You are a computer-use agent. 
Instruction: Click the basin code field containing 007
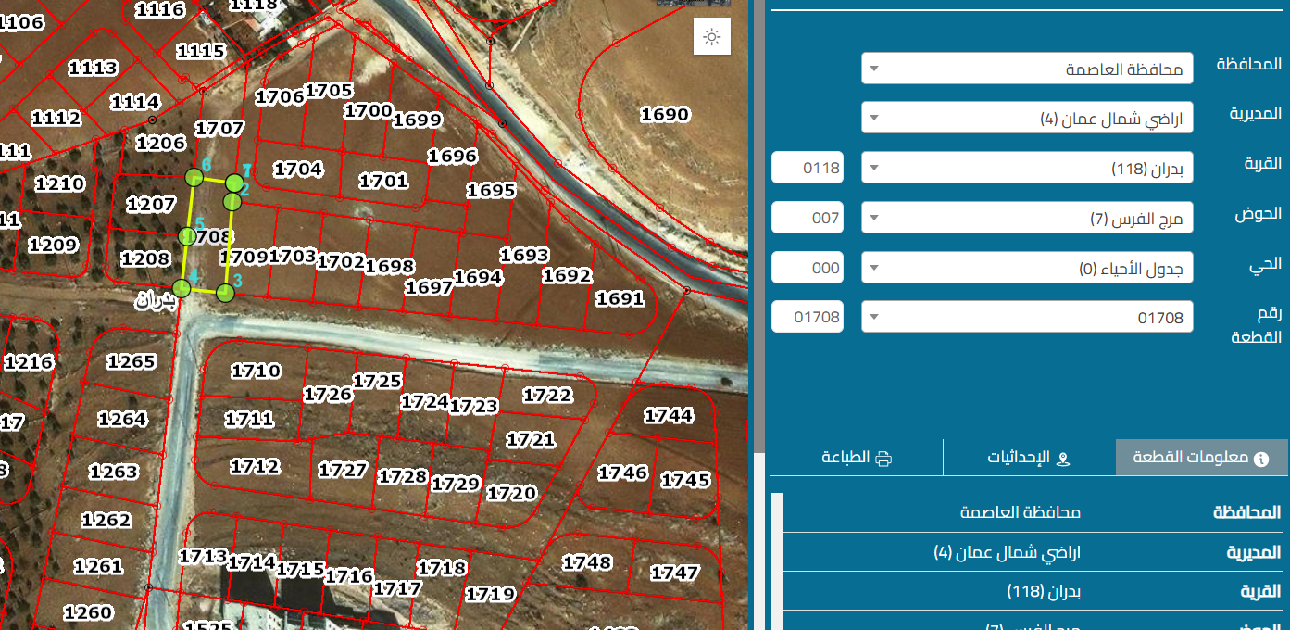808,219
